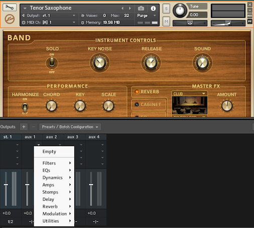Disable the REVERB effect
Image resolution: width=254 pixels, height=228 pixels.
coord(137,92)
